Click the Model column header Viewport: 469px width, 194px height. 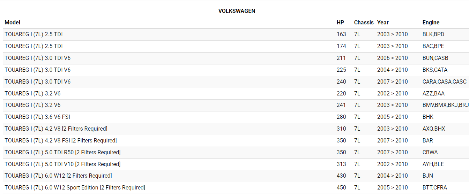(x=13, y=22)
